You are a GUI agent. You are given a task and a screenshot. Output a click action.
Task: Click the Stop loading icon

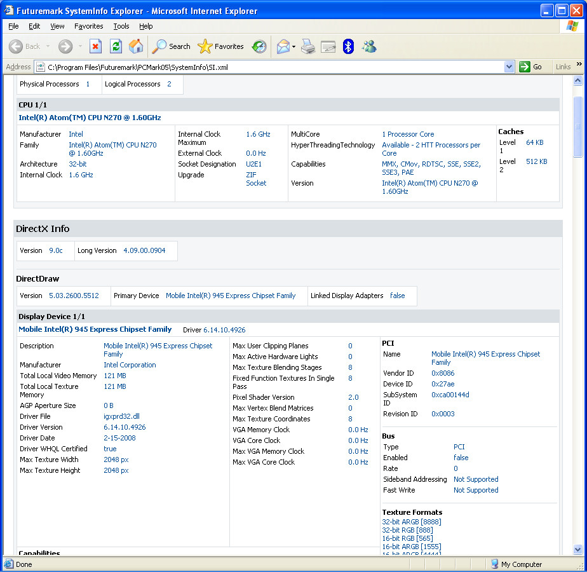(x=95, y=46)
